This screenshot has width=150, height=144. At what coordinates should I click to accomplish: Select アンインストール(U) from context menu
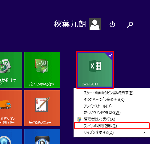click(112, 106)
